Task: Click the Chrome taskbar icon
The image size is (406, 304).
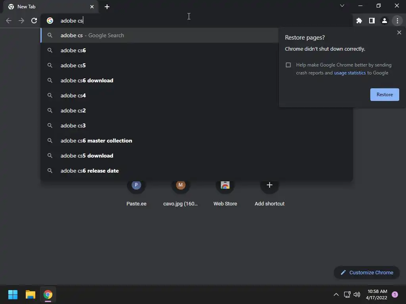Action: click(48, 294)
